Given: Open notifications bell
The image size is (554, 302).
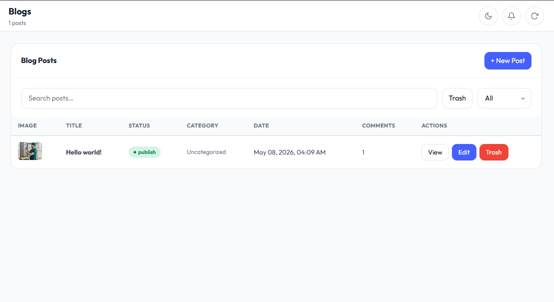Looking at the screenshot, I should [511, 16].
